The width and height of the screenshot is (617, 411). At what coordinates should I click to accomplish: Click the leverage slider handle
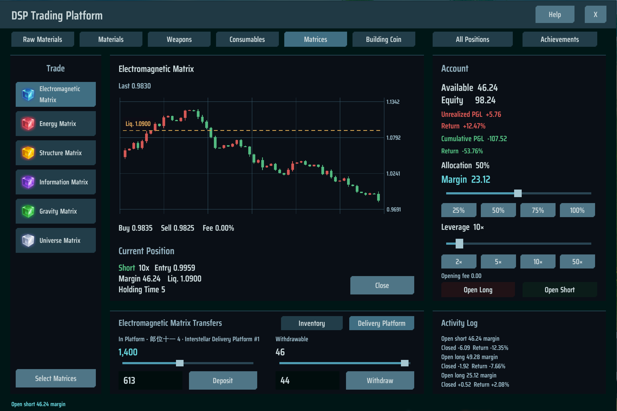(459, 243)
